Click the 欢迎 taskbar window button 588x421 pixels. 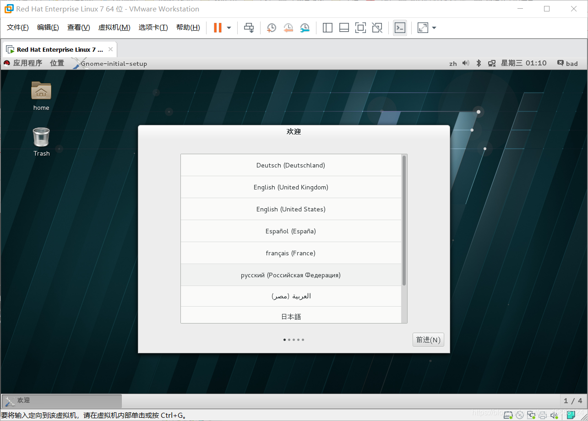[x=62, y=401]
